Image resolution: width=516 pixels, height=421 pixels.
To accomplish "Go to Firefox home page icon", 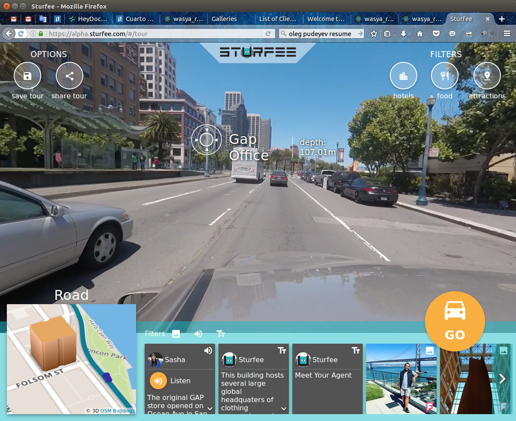I will [420, 34].
